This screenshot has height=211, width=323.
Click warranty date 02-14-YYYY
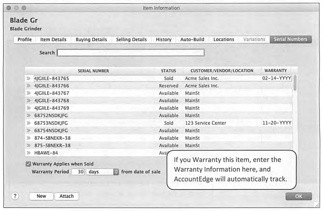(277, 78)
